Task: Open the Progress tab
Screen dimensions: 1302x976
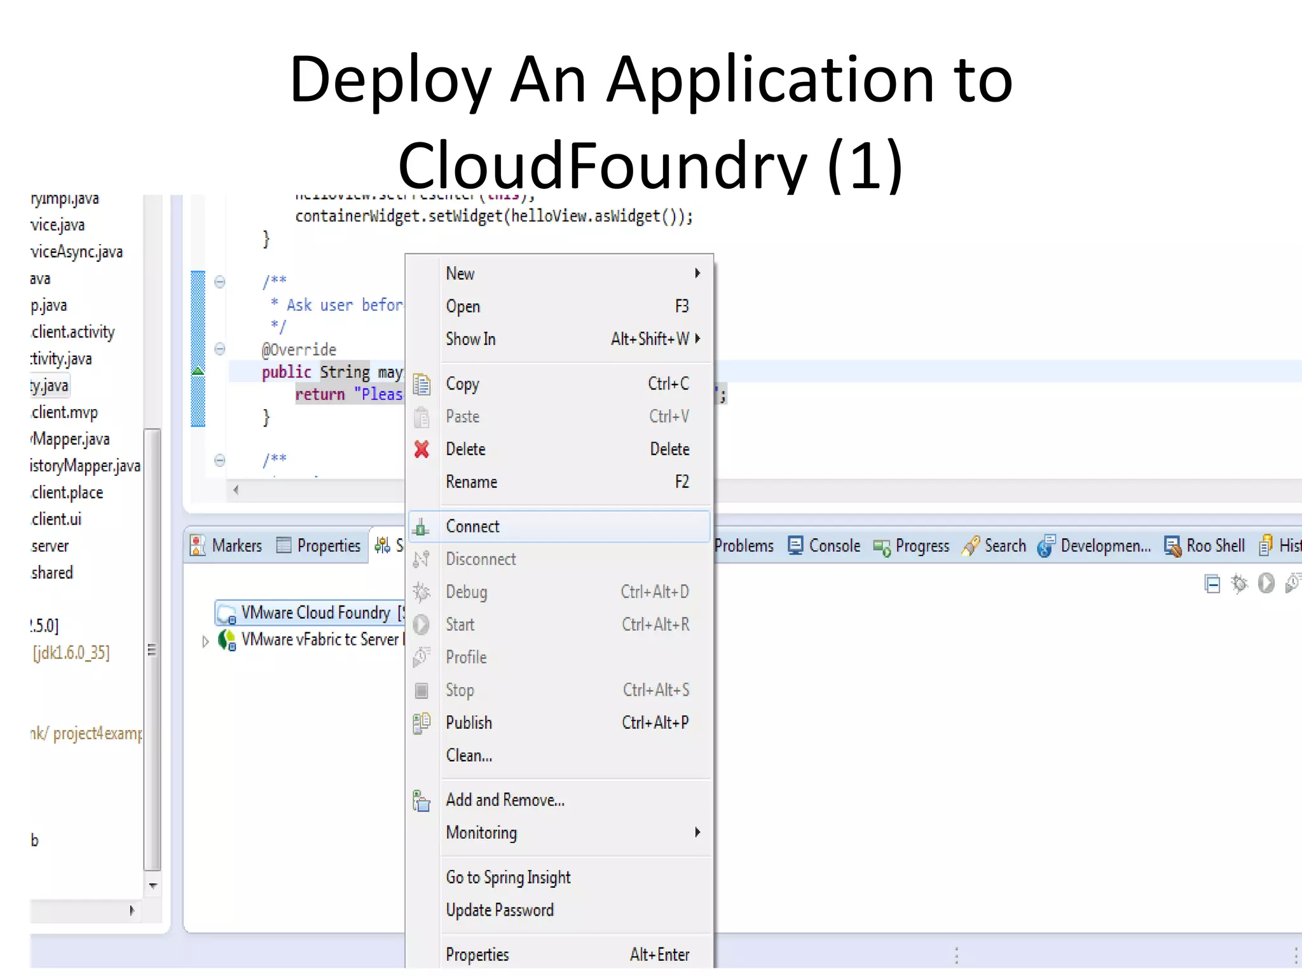Action: coord(912,546)
